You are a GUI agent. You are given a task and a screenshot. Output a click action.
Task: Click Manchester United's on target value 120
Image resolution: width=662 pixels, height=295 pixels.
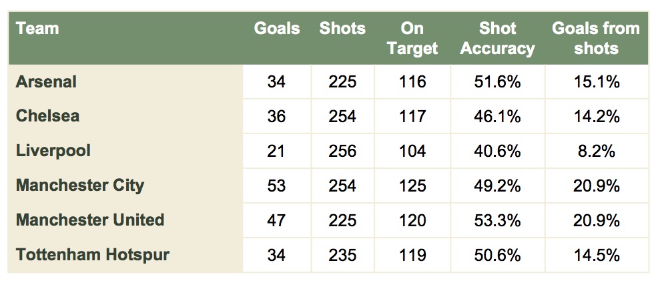(412, 221)
